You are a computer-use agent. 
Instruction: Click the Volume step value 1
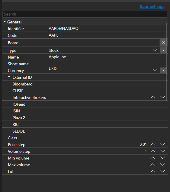coord(146,151)
